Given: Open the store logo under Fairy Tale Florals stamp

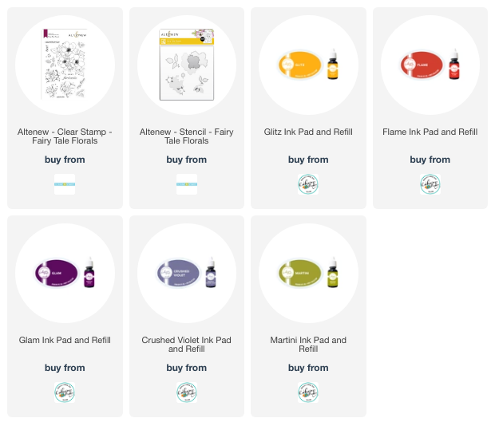Looking at the screenshot, I should tap(65, 184).
